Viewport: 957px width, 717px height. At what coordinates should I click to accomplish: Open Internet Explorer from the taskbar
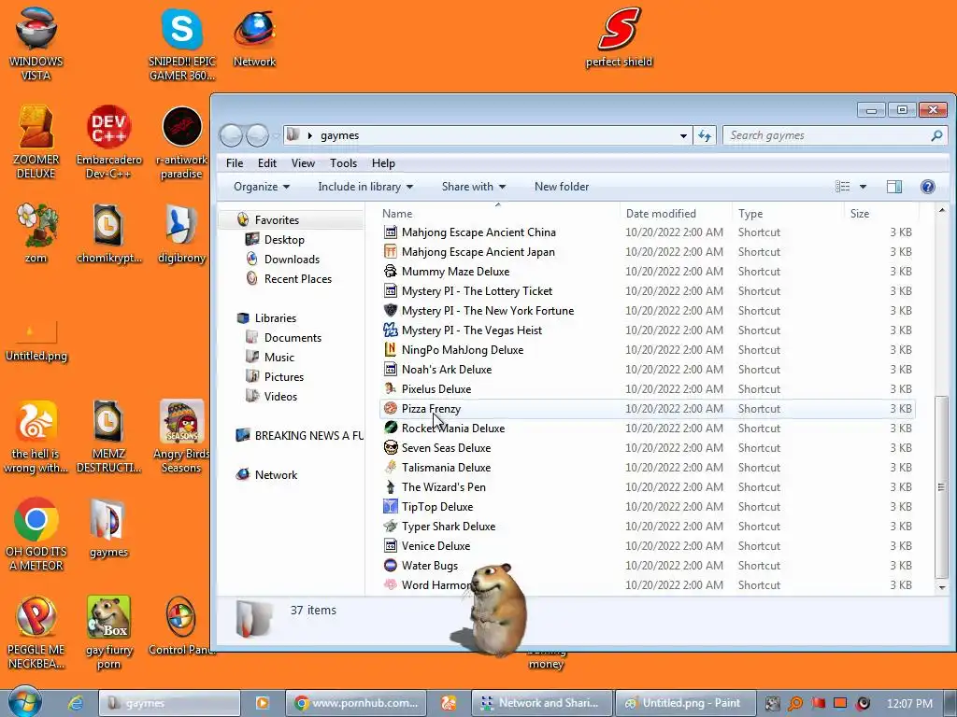(x=76, y=703)
